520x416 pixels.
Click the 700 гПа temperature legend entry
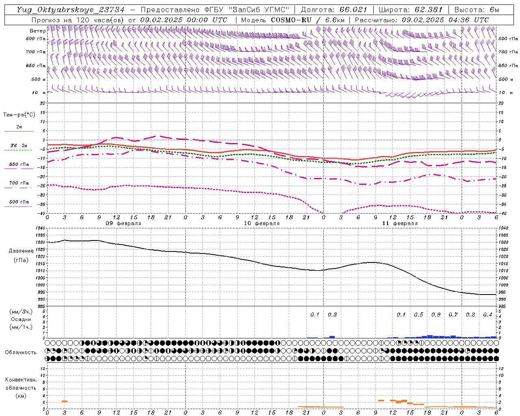click(x=19, y=183)
